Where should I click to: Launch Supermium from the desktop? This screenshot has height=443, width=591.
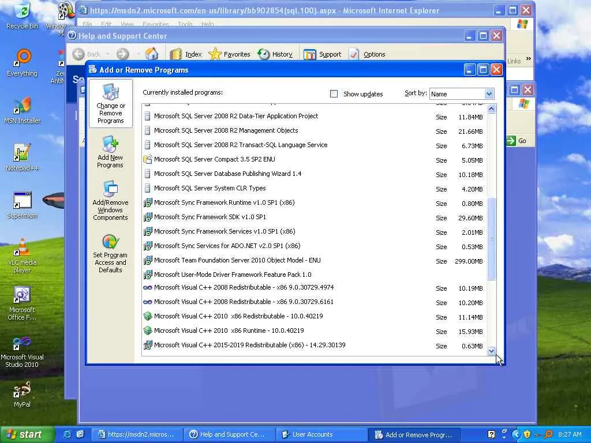click(22, 205)
